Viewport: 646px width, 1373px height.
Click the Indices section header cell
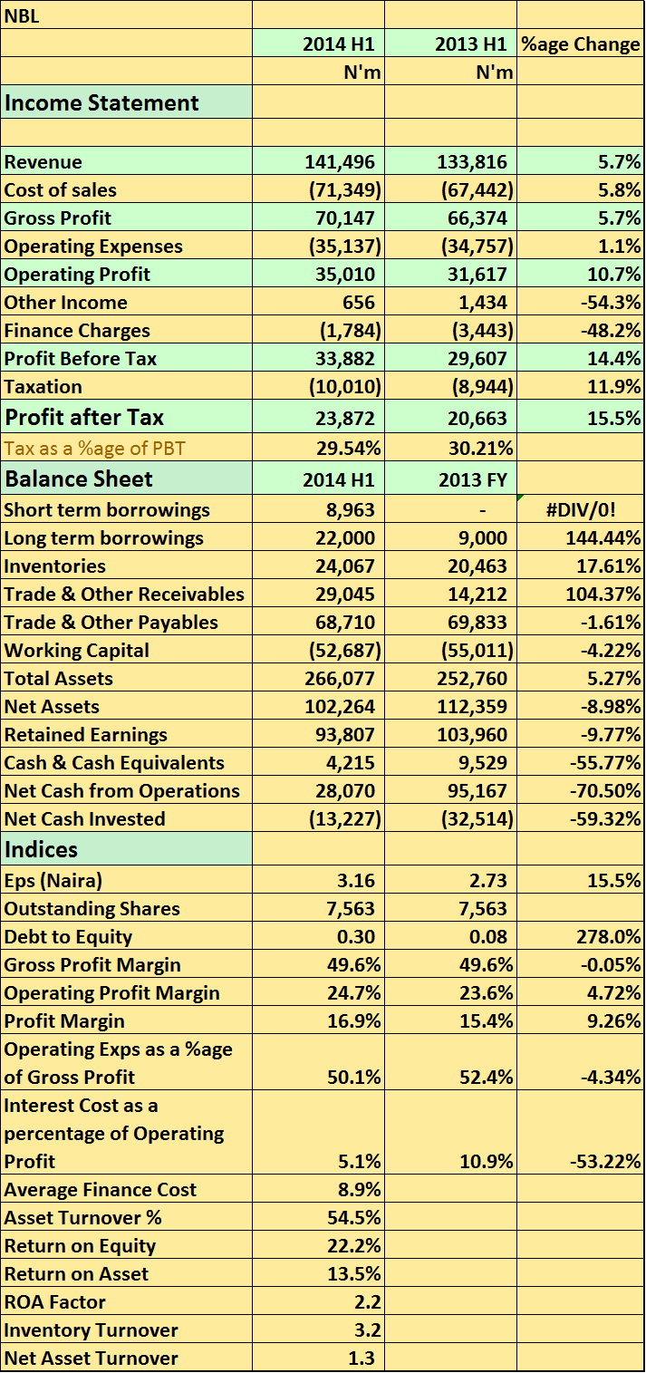tap(126, 849)
